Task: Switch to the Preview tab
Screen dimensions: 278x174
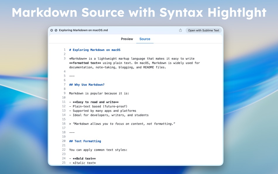Action: tap(127, 39)
